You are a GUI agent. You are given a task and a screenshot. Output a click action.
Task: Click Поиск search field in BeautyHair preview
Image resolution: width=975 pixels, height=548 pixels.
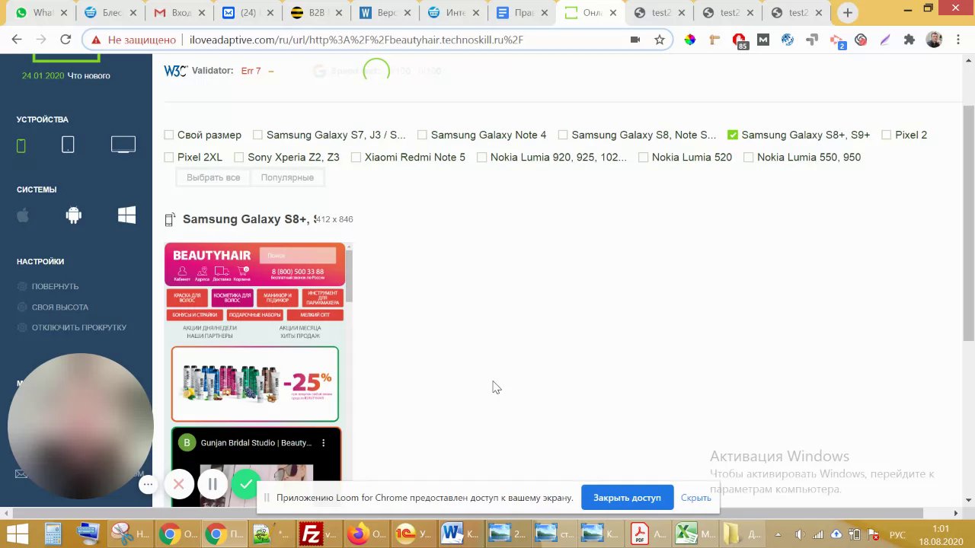pos(298,256)
